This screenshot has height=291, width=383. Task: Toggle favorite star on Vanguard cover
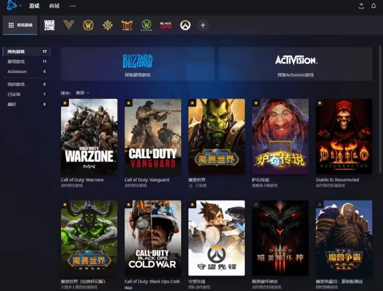coord(129,103)
